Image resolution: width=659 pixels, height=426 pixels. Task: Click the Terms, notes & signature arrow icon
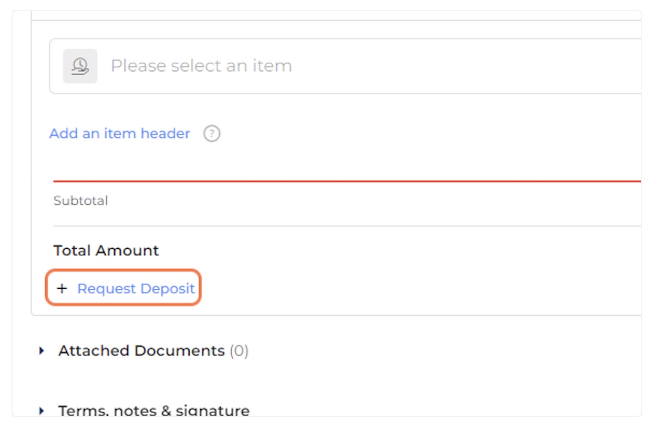click(x=42, y=410)
